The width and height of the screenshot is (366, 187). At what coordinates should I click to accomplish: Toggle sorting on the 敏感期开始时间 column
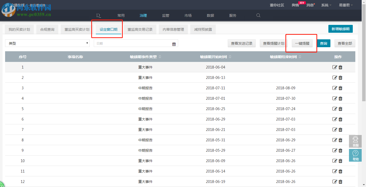pyautogui.click(x=230, y=57)
